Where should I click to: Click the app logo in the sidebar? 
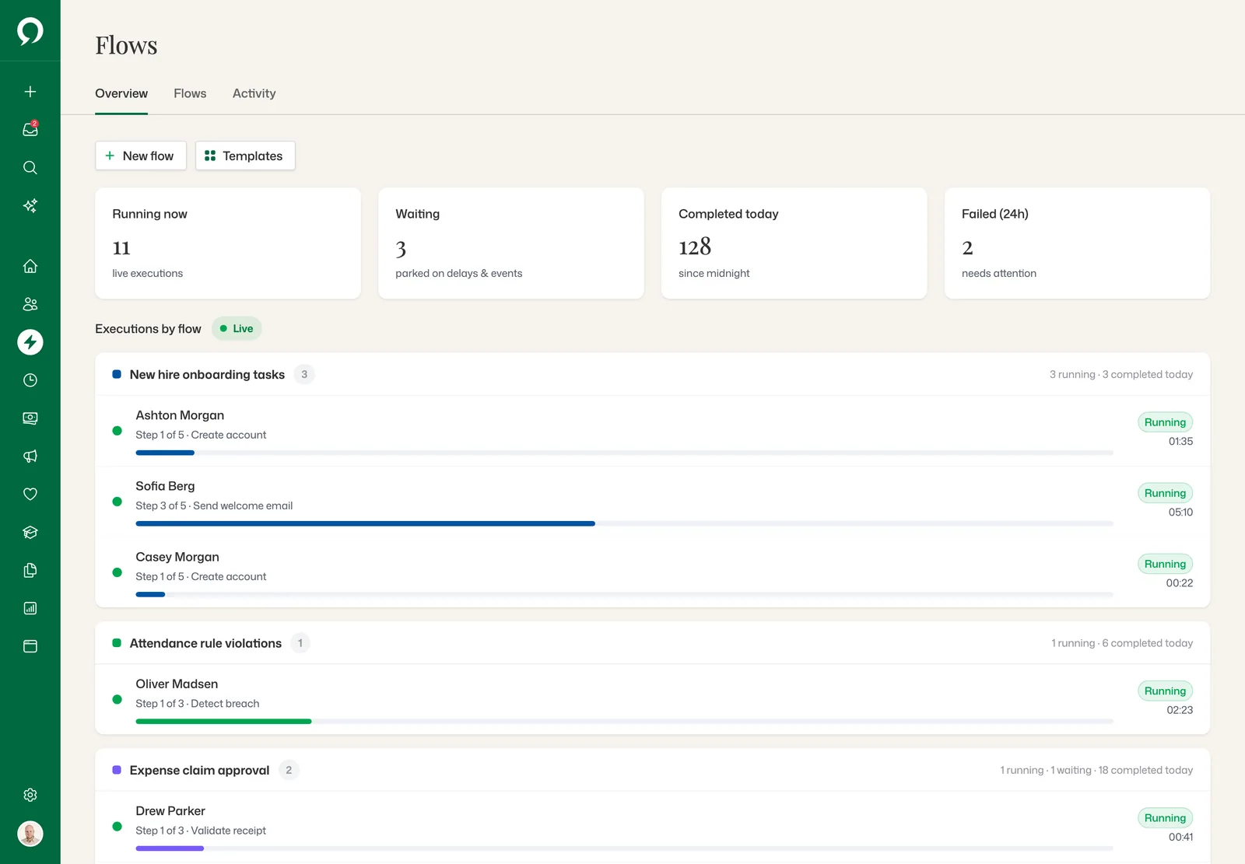(x=30, y=31)
